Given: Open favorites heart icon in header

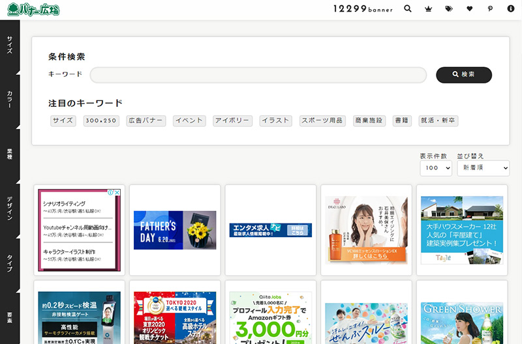Looking at the screenshot, I should 469,9.
